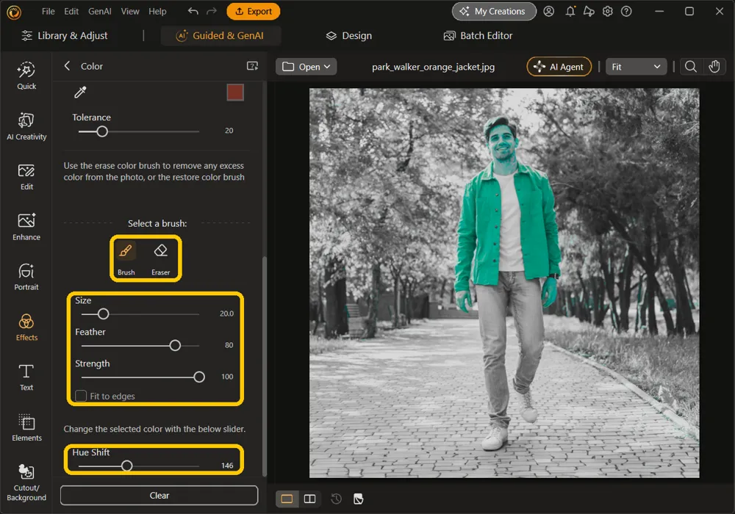Expand the Open file dropdown

[306, 67]
